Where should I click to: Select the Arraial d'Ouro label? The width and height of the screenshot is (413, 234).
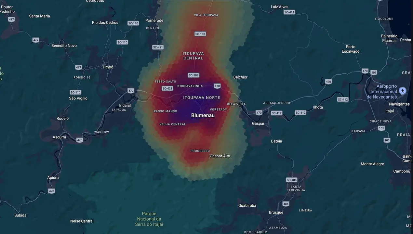pos(276,103)
